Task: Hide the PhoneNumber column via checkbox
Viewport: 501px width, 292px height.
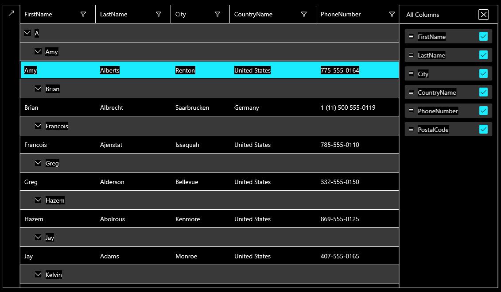Action: 483,111
